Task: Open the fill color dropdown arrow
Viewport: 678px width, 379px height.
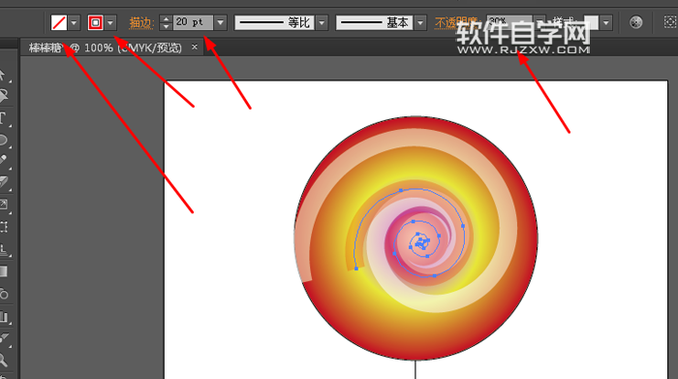Action: 74,22
